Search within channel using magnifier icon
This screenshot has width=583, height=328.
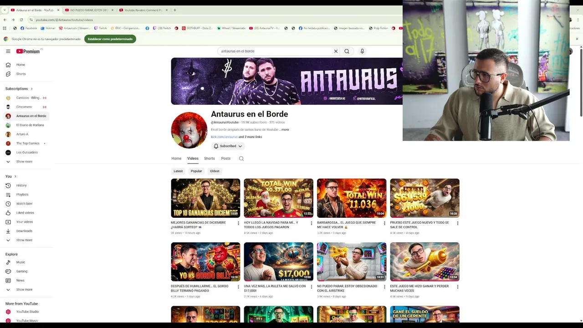(x=241, y=159)
